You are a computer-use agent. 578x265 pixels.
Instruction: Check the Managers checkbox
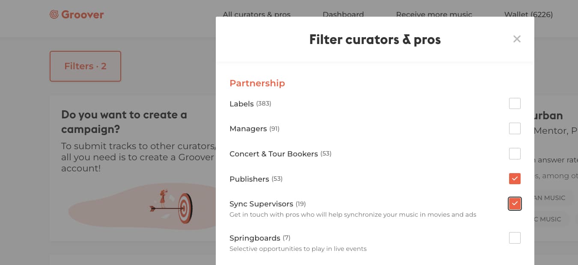pos(515,129)
